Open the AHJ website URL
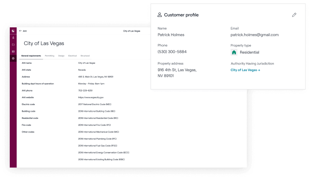The width and height of the screenshot is (311, 179). click(x=91, y=97)
